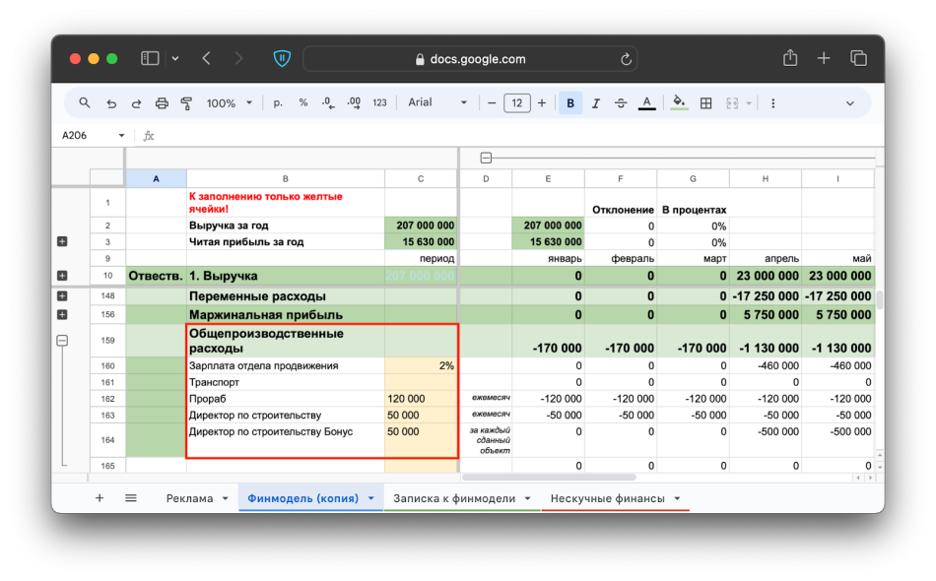The width and height of the screenshot is (936, 581).
Task: Click the horizontal scrollbar of the sheet
Action: (x=549, y=478)
